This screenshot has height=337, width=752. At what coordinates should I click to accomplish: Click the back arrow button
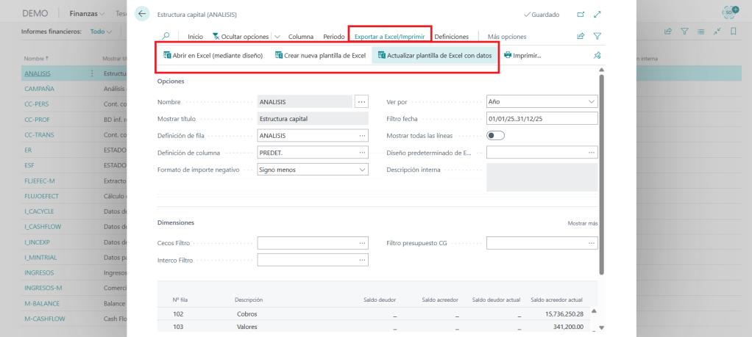coord(142,14)
